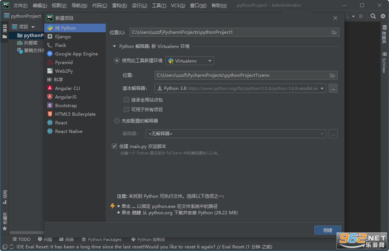389x251 pixels.
Task: Open the 项目 view dropdown arrow
Action: pyautogui.click(x=33, y=27)
